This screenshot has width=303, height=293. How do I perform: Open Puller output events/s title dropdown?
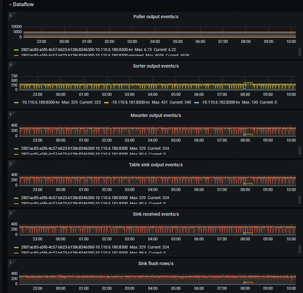click(x=156, y=17)
